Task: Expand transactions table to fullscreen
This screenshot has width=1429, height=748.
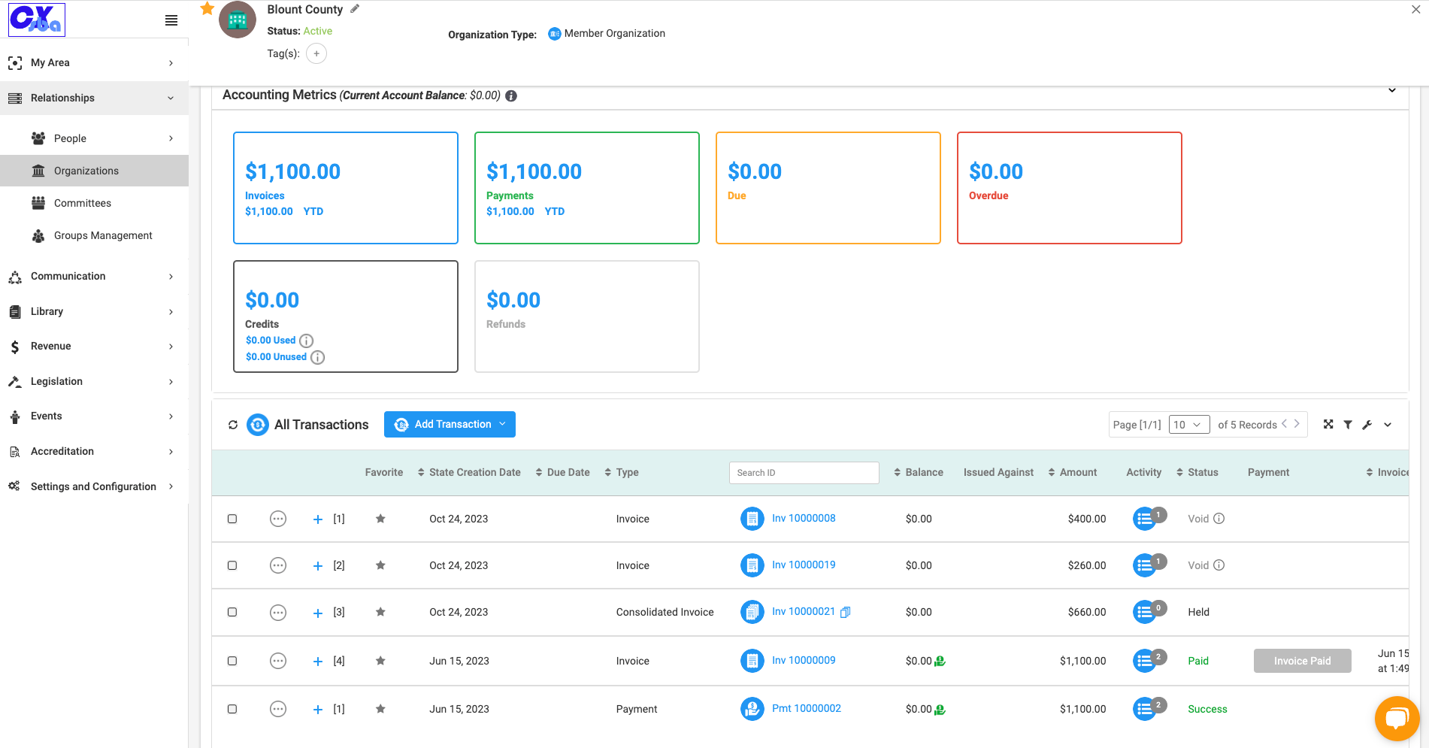Action: (x=1328, y=425)
